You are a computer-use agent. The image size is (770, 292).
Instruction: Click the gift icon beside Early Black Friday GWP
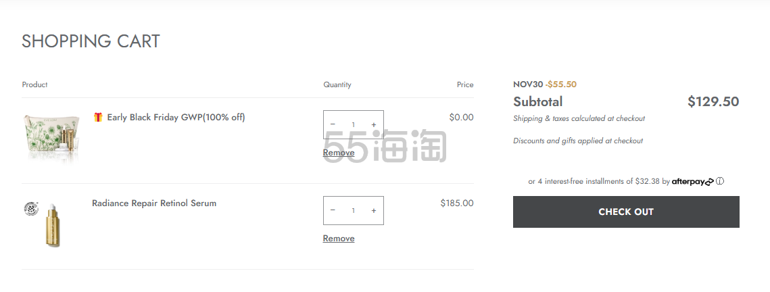98,118
